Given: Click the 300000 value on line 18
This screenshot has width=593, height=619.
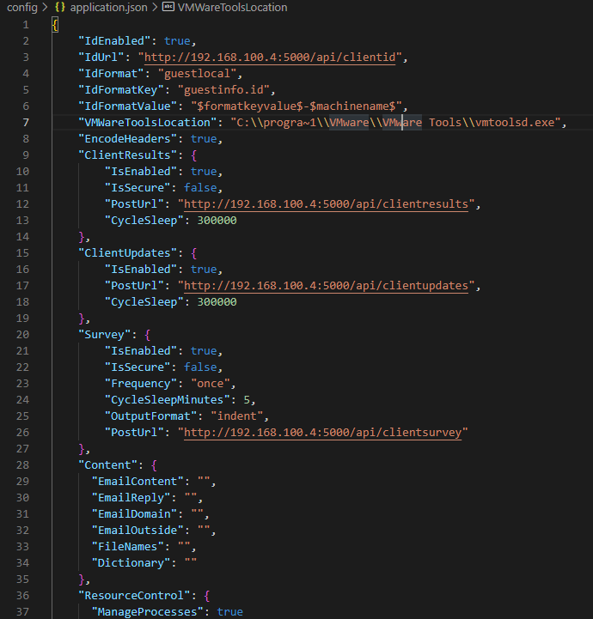Looking at the screenshot, I should coord(217,302).
